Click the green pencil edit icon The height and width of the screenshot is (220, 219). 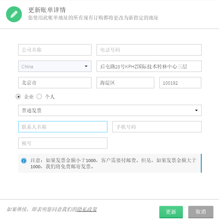(14, 14)
